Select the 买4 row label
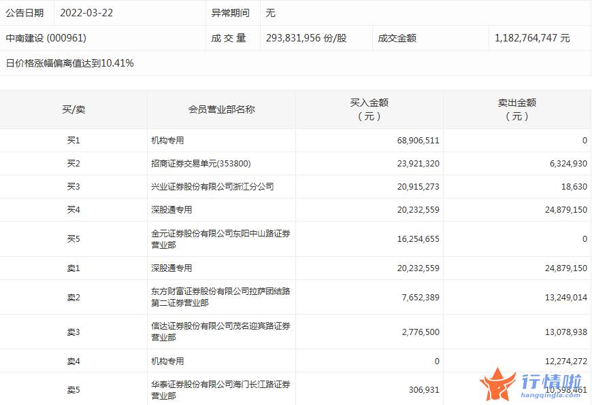 coord(73,210)
